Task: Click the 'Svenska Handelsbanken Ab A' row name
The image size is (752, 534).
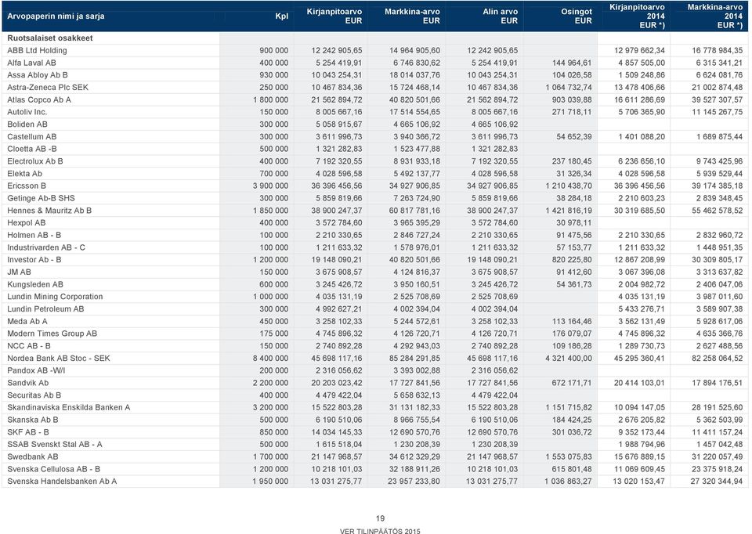Action: click(62, 482)
